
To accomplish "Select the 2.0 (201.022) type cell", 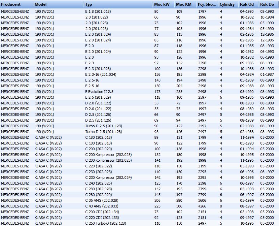I will 97,17.
